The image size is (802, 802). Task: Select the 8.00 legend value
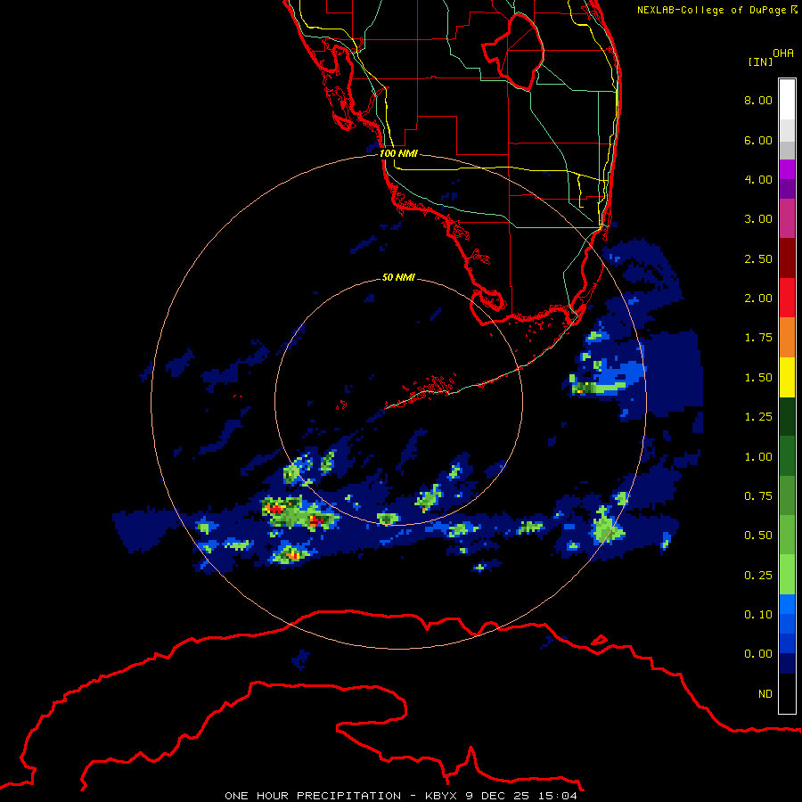(x=758, y=100)
